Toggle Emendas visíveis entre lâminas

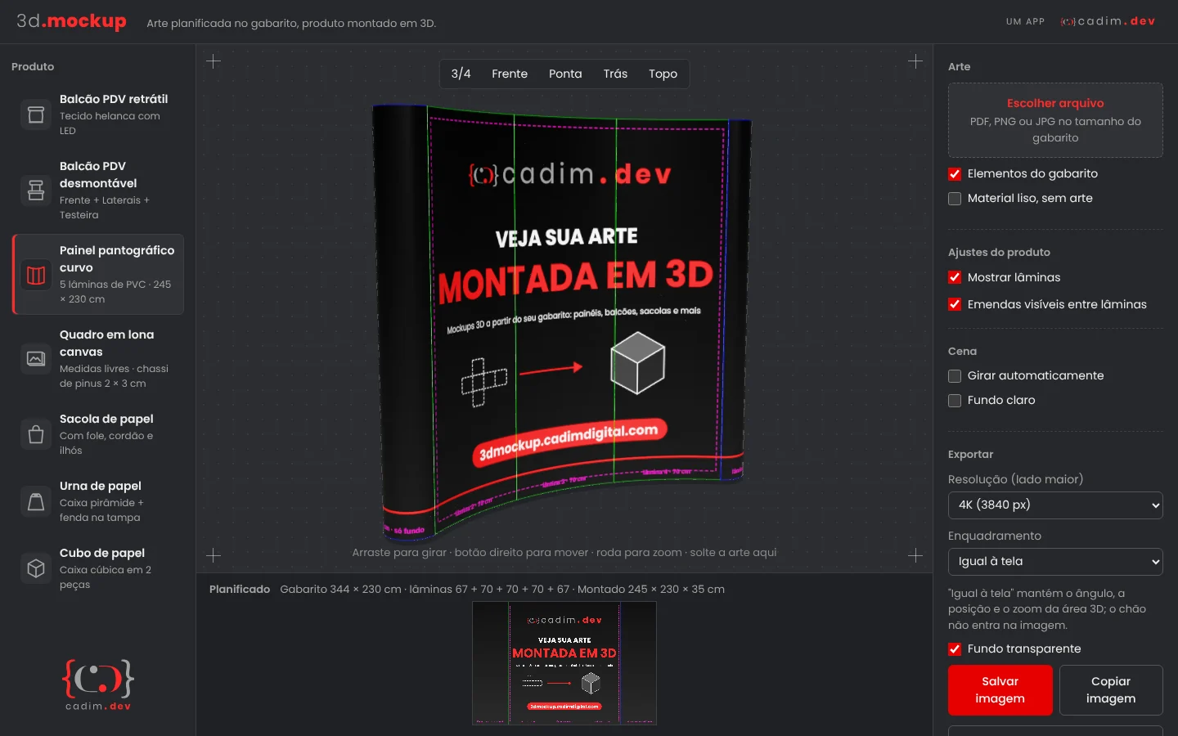click(955, 304)
